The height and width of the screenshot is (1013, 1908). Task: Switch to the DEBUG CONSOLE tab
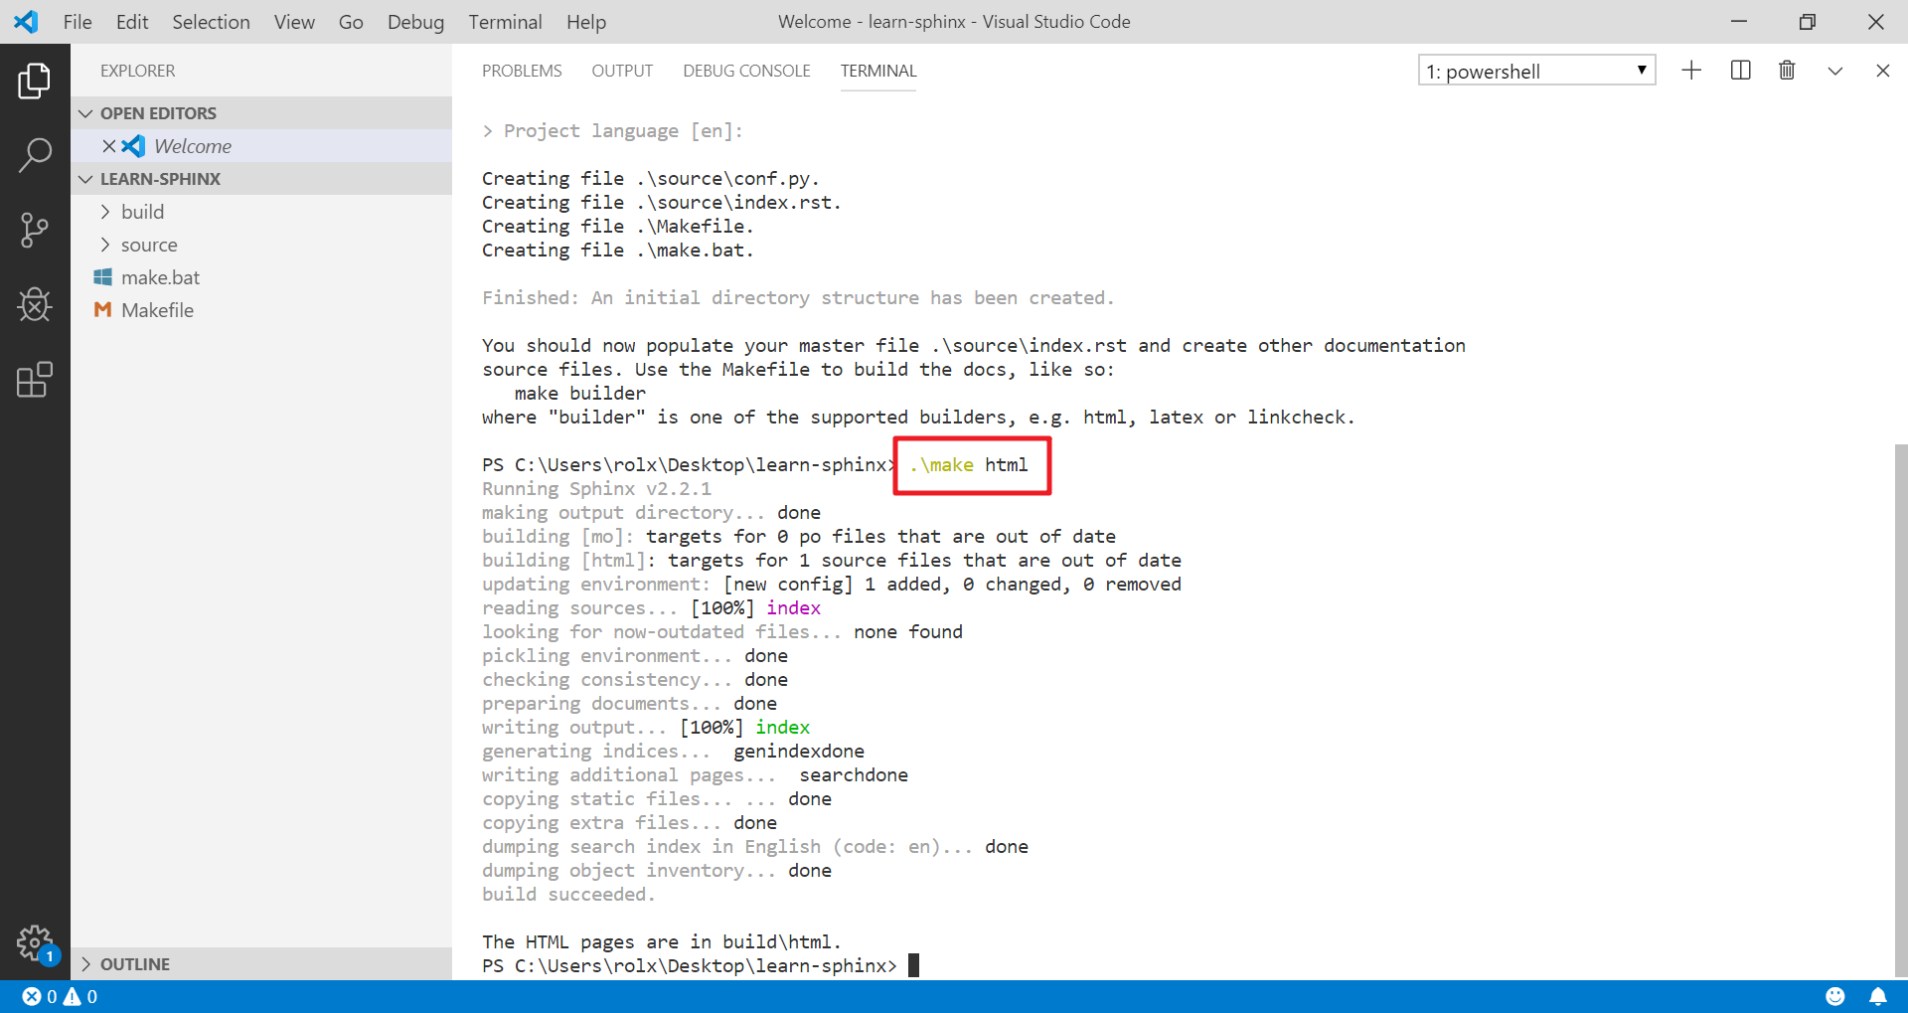click(x=746, y=71)
